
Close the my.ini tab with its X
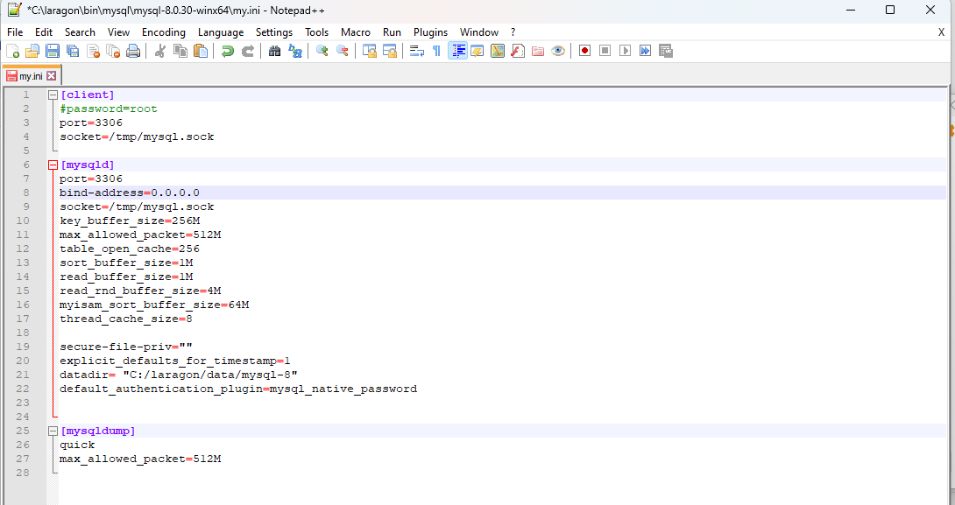[51, 76]
